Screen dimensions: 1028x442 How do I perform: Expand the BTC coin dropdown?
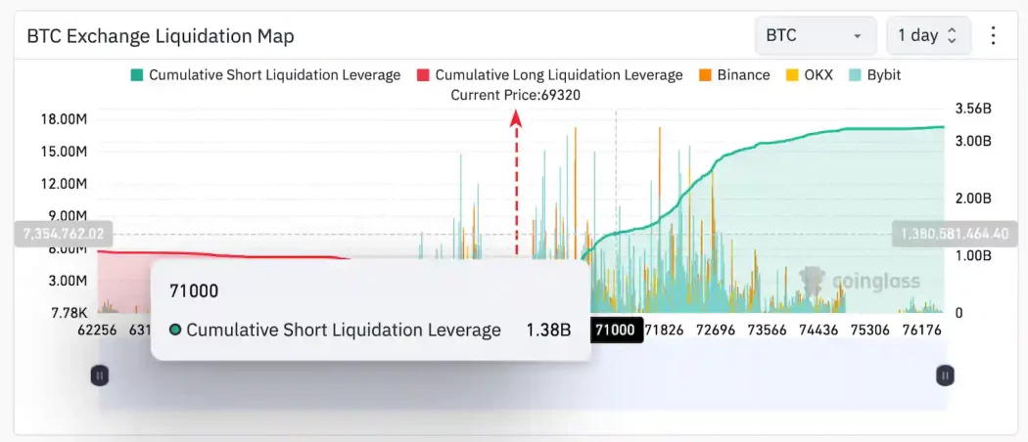click(815, 35)
